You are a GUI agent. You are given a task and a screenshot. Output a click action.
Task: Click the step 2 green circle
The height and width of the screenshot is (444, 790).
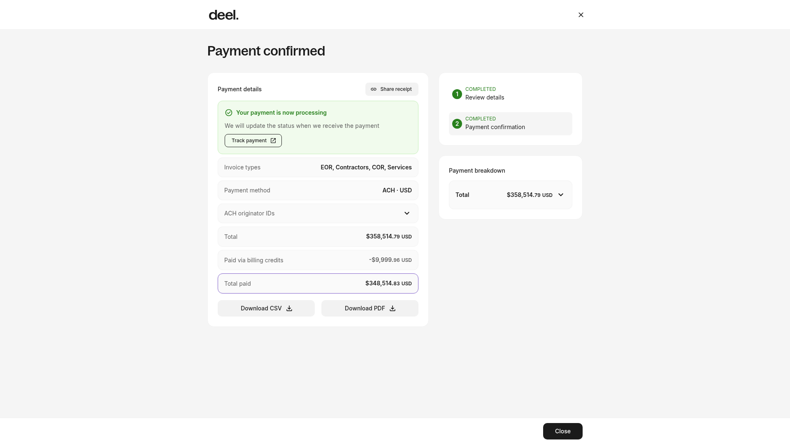tap(457, 124)
